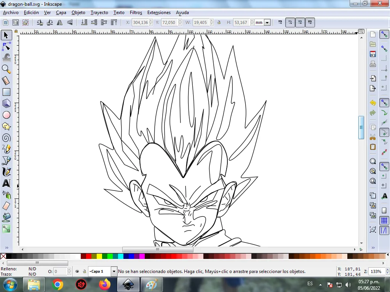Select the Tweak tool

click(x=6, y=58)
